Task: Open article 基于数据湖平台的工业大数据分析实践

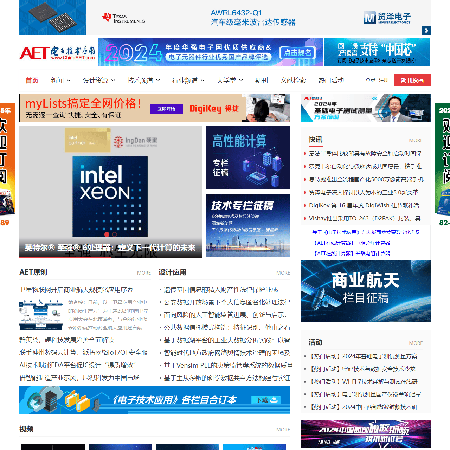Action: pos(227,340)
